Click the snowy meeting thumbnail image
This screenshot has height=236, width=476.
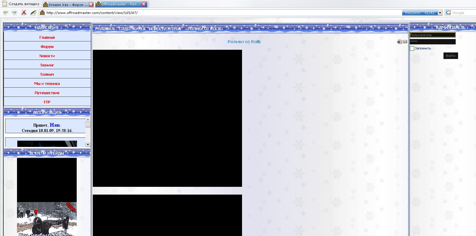(47, 219)
